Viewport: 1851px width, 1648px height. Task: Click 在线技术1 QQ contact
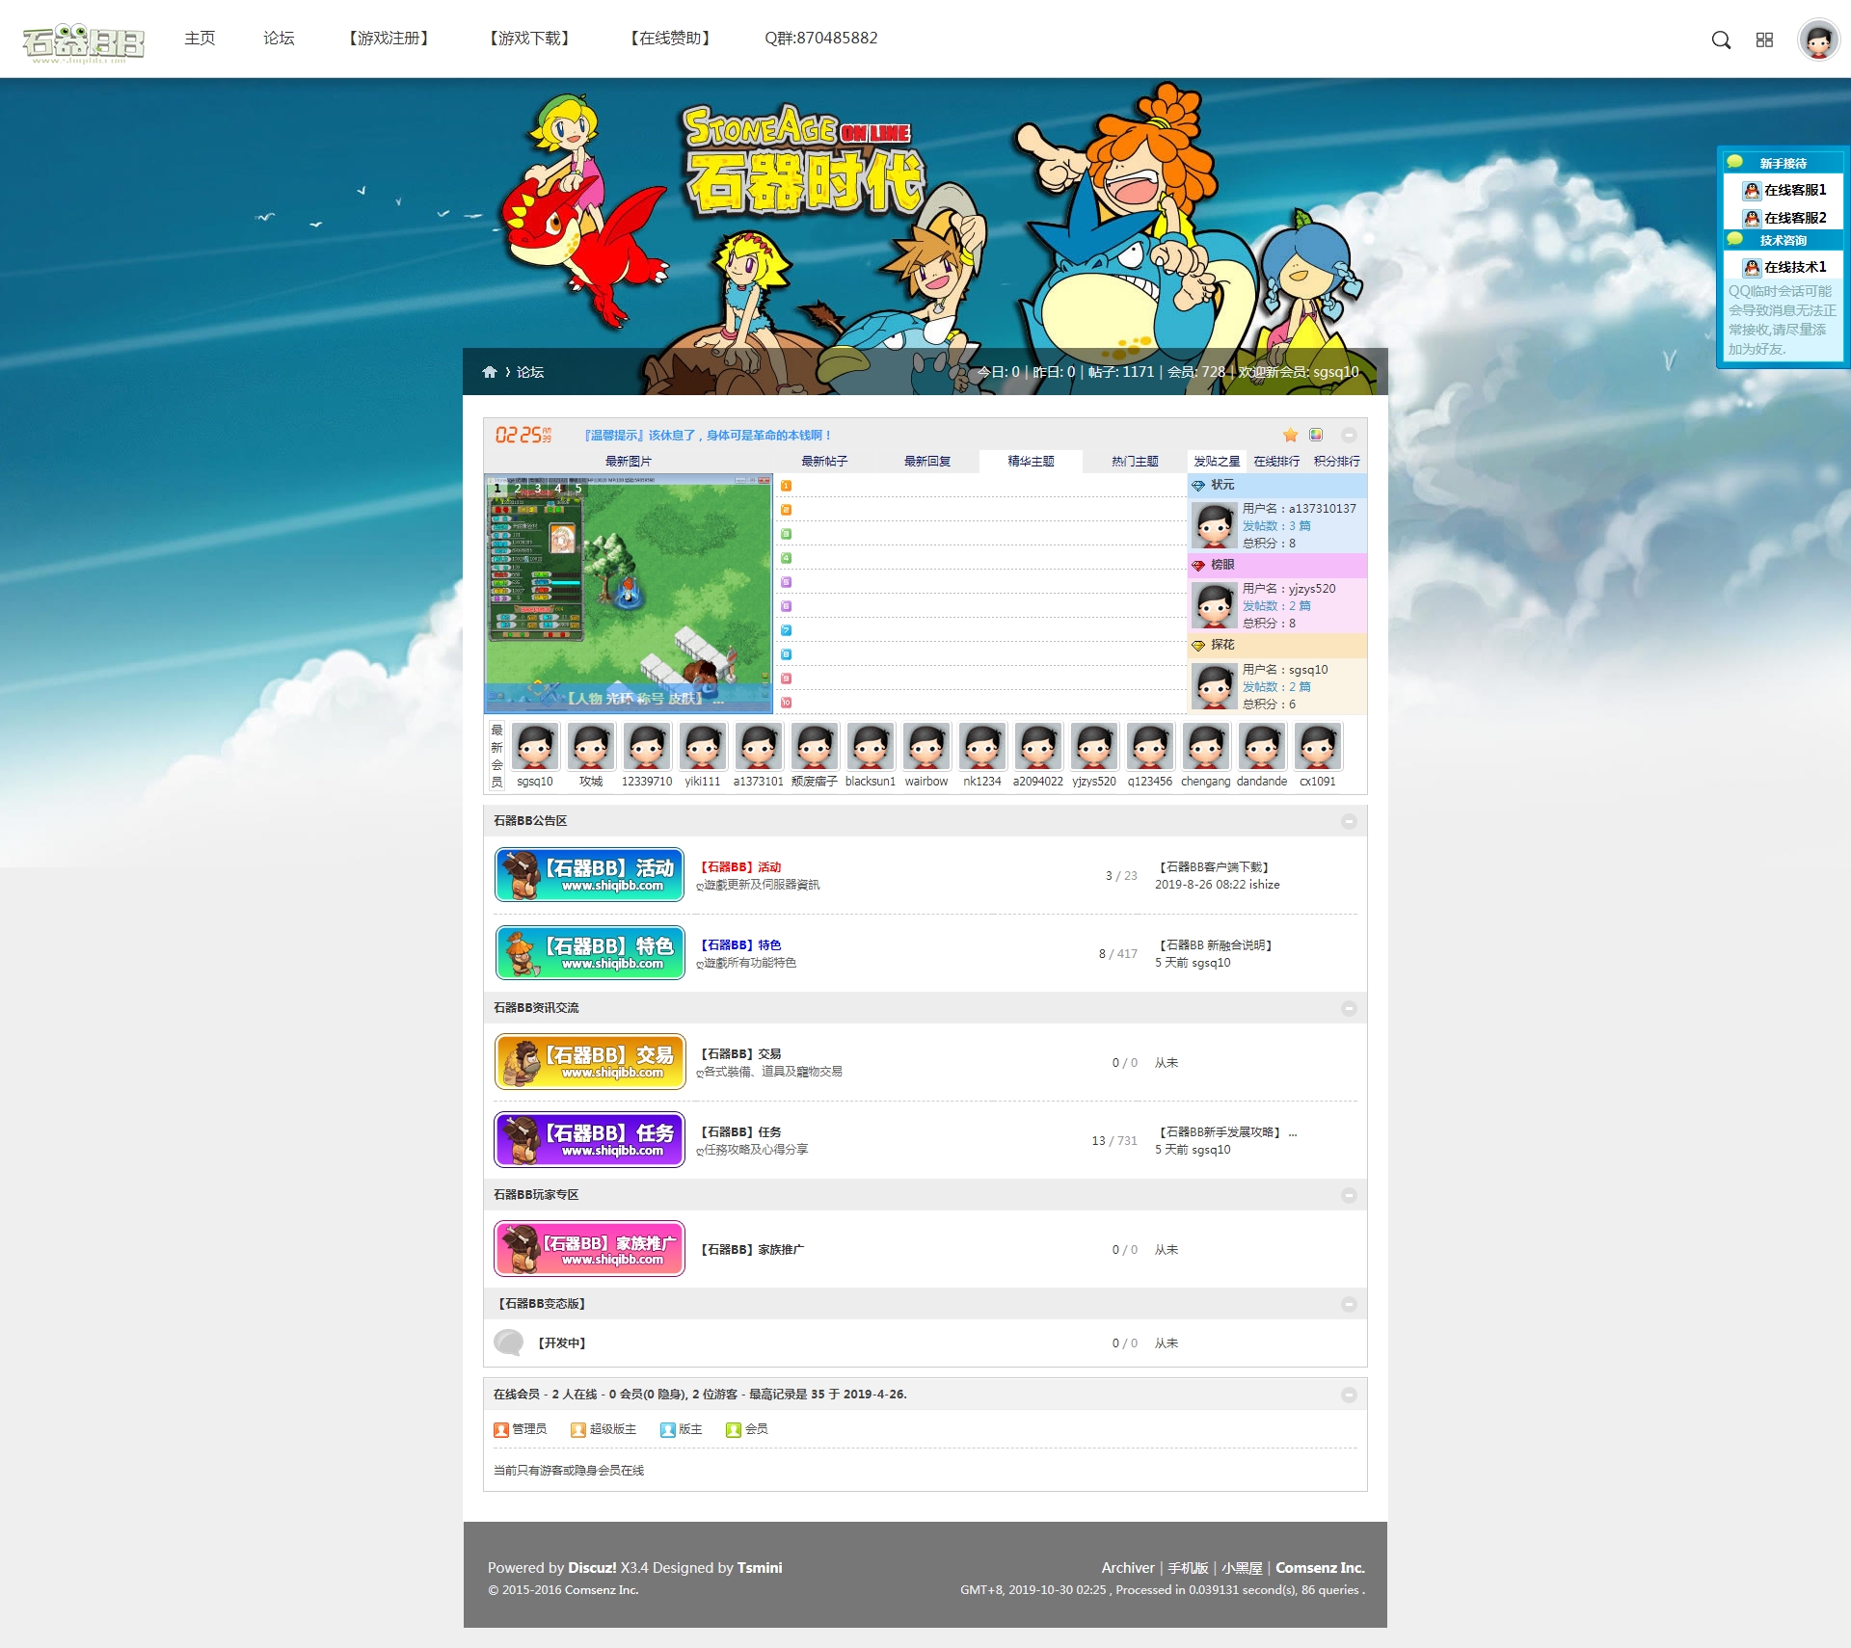click(x=1784, y=267)
